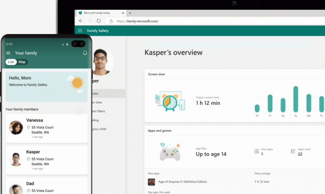
Task: Open a new browser tab
Action: pyautogui.click(x=130, y=13)
